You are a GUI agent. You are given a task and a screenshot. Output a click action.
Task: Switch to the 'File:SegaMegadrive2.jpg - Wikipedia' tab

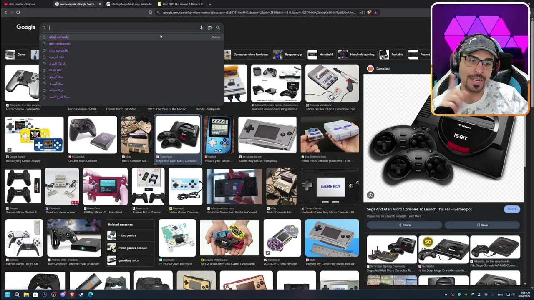tap(129, 4)
